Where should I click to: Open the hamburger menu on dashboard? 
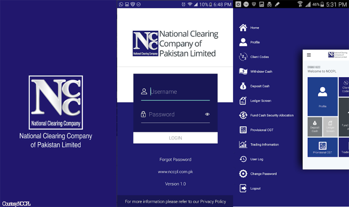tap(309, 55)
